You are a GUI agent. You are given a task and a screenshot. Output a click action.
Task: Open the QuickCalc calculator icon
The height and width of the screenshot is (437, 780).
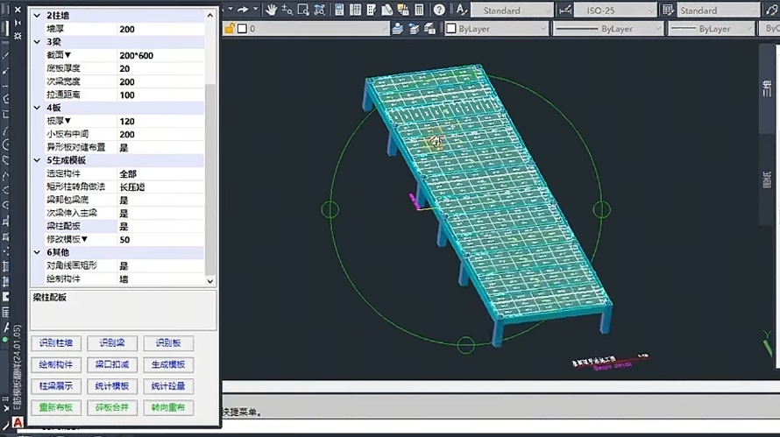420,10
